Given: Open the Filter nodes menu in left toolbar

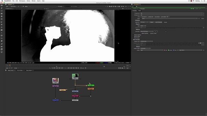Looking at the screenshot, I should 2,19.
